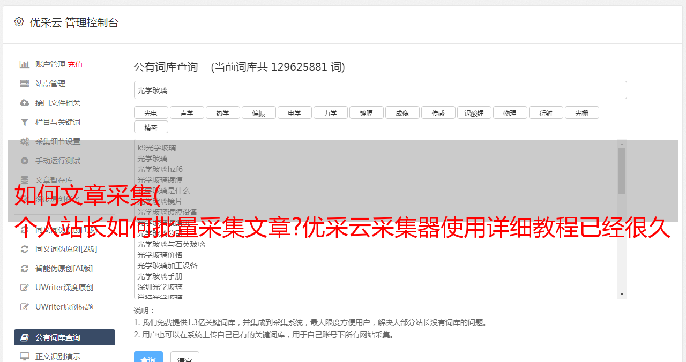
Task: Select the 热学 tag button
Action: (222, 112)
